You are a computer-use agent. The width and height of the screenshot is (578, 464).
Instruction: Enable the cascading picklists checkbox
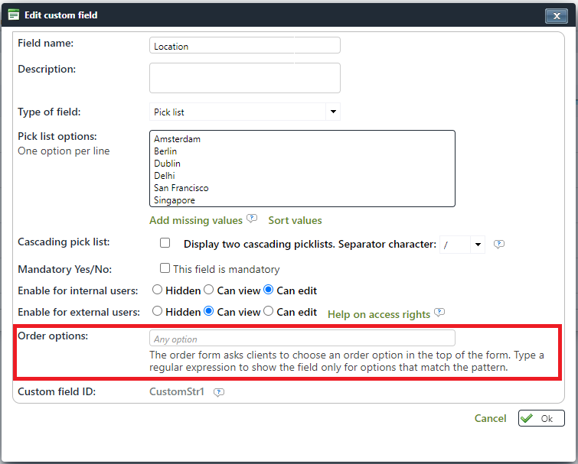[x=165, y=244]
